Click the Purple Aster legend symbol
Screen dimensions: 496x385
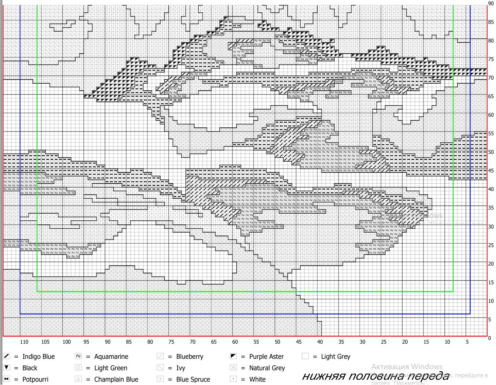(233, 356)
